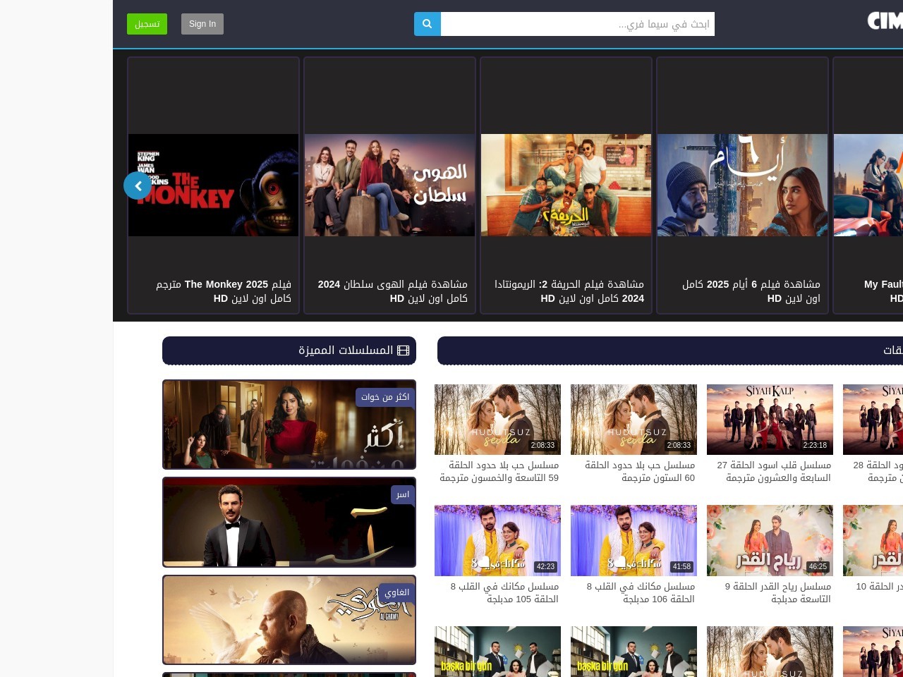Click الهوى سلطان 2024 title link
Screen dimensions: 903x677
tap(393, 291)
